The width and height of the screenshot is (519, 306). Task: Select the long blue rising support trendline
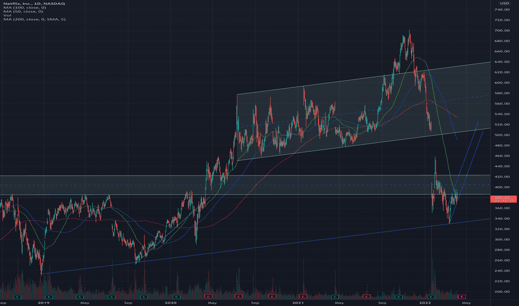pos(265,246)
